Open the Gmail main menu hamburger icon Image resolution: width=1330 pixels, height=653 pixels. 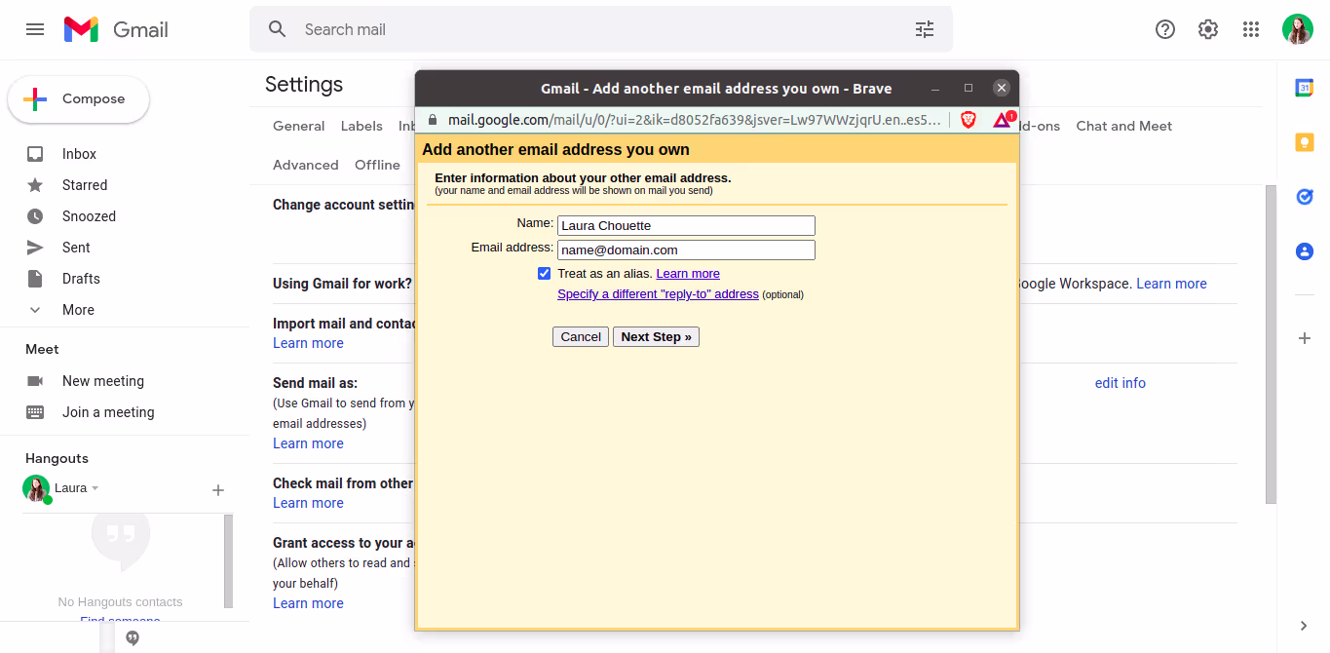point(35,29)
